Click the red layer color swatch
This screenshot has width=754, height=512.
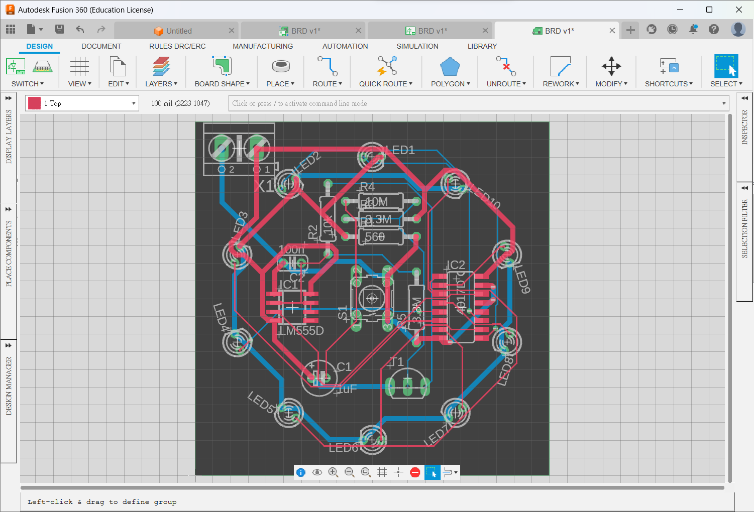click(35, 103)
